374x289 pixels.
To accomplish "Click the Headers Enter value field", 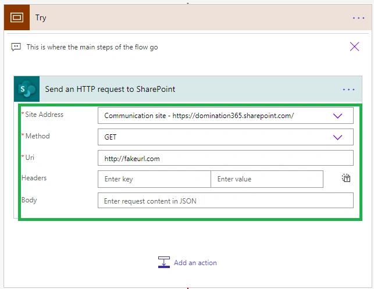I will [x=267, y=179].
